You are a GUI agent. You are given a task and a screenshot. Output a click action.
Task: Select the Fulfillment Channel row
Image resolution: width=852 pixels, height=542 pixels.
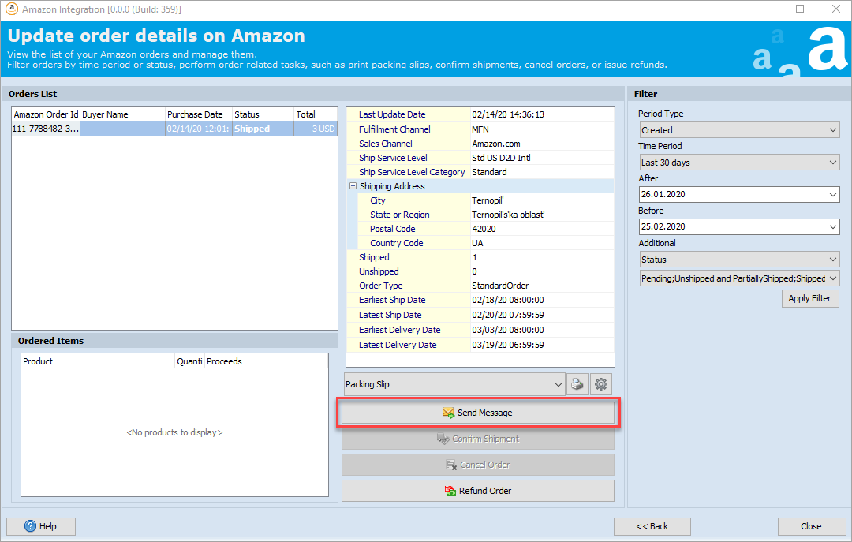[x=480, y=129]
